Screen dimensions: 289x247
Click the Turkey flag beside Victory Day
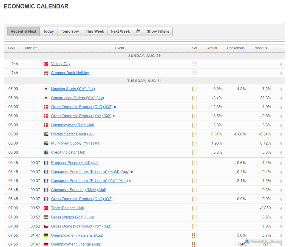(x=46, y=64)
